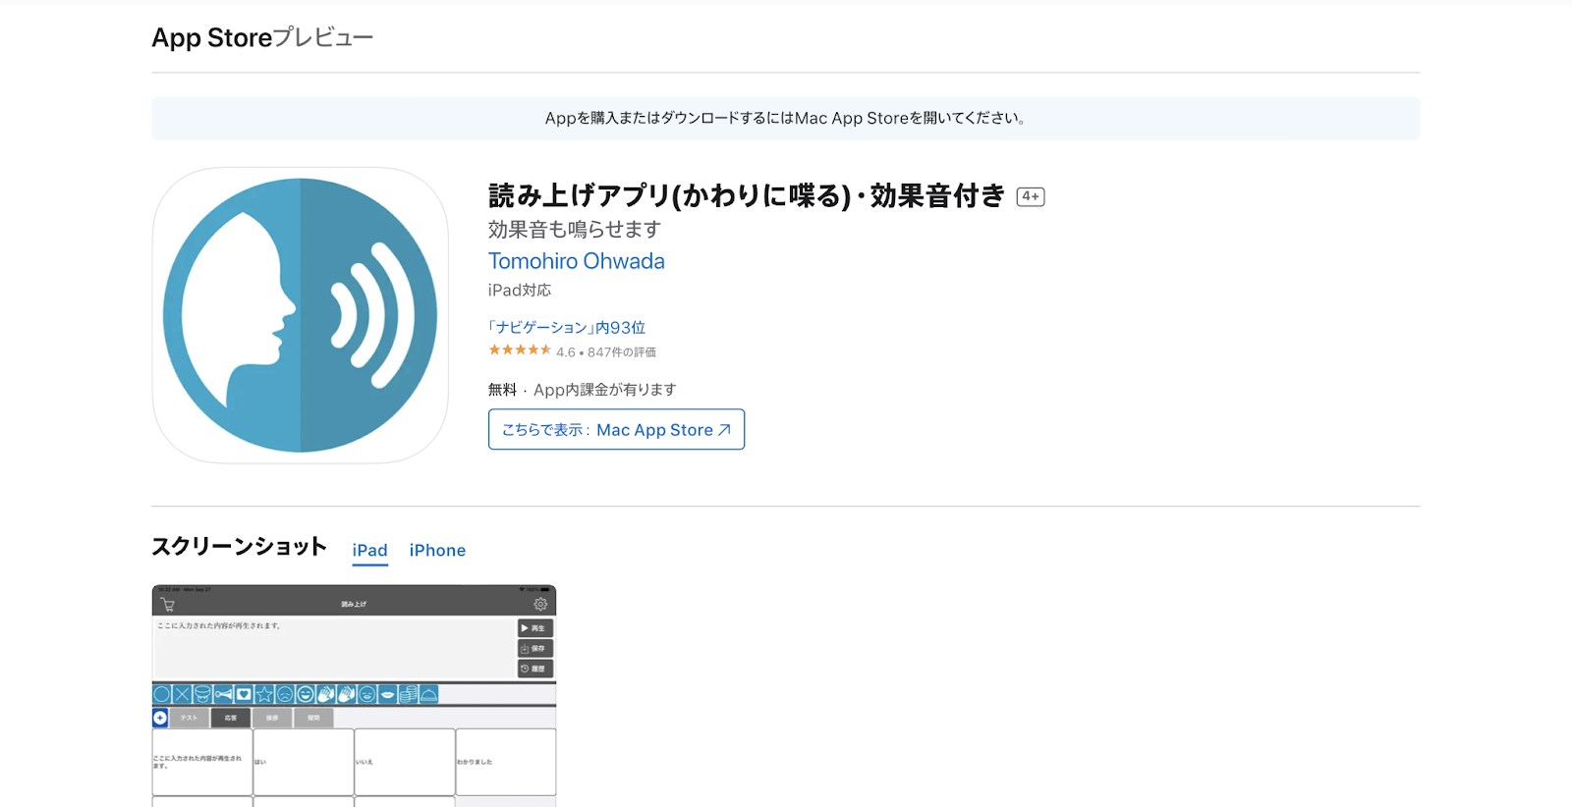
Task: Click the App内課金が有ります text
Action: (605, 390)
